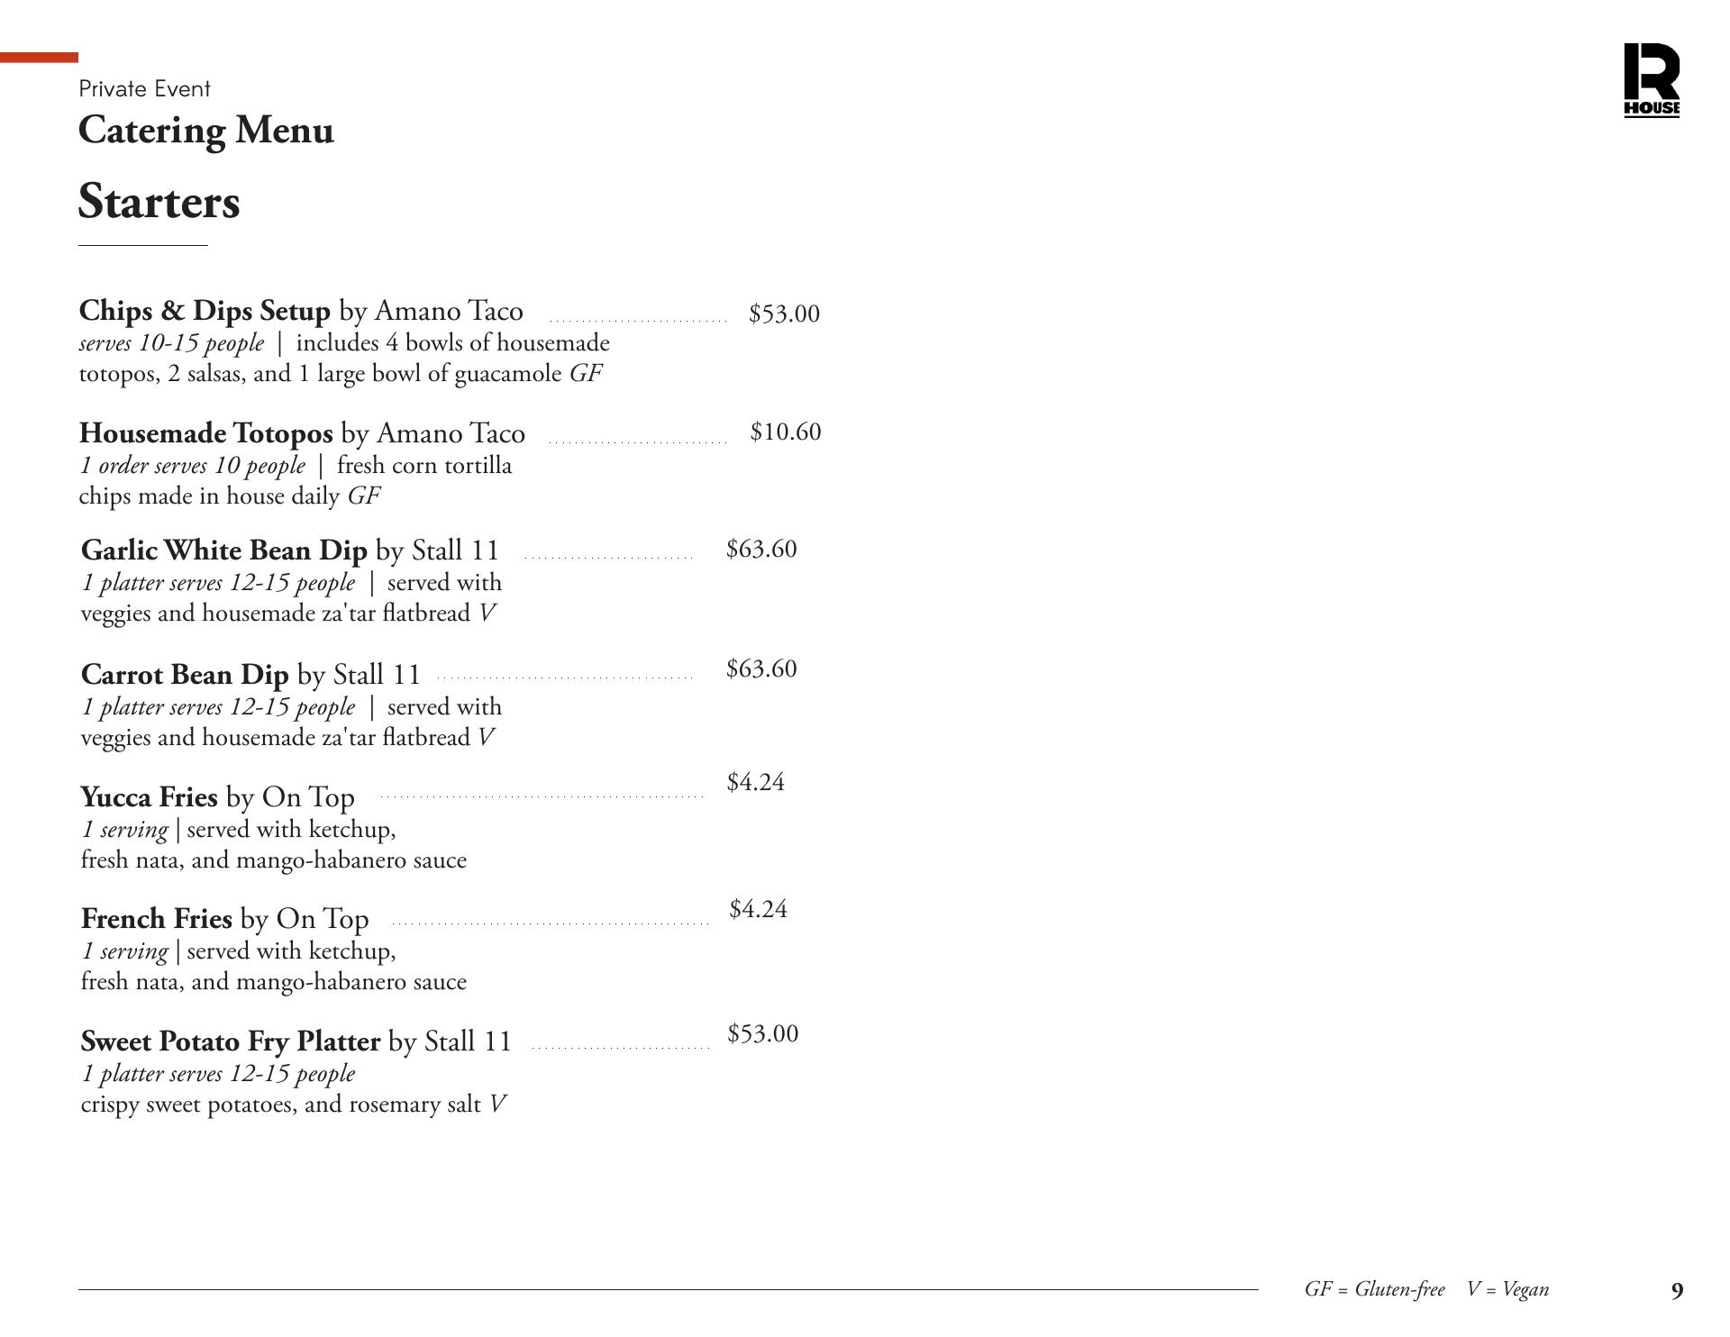Click the $10.60 price for Totopos
The image size is (1730, 1337).
click(785, 432)
